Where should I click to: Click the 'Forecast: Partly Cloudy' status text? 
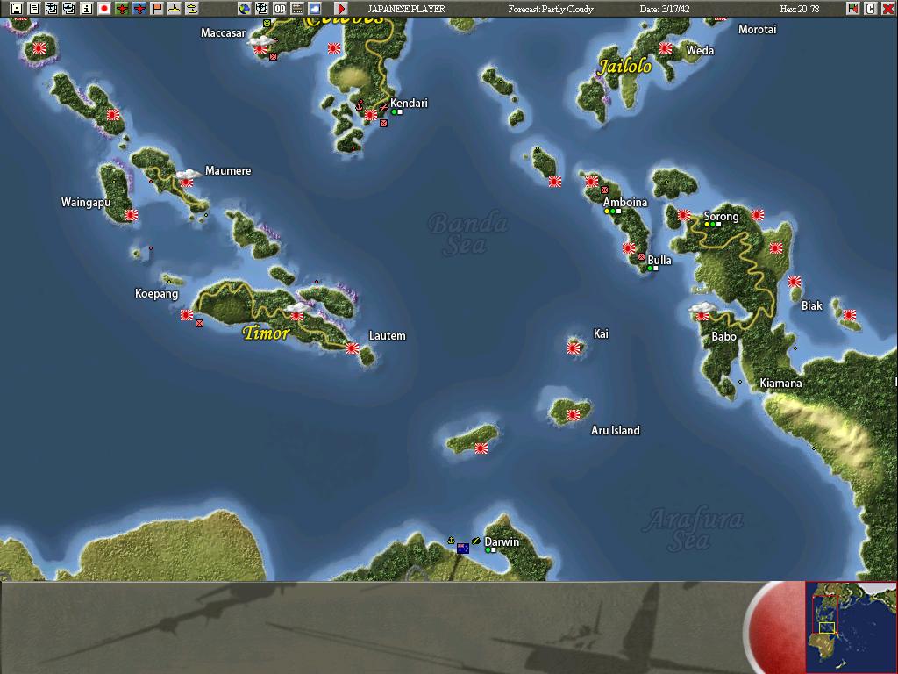coord(551,9)
